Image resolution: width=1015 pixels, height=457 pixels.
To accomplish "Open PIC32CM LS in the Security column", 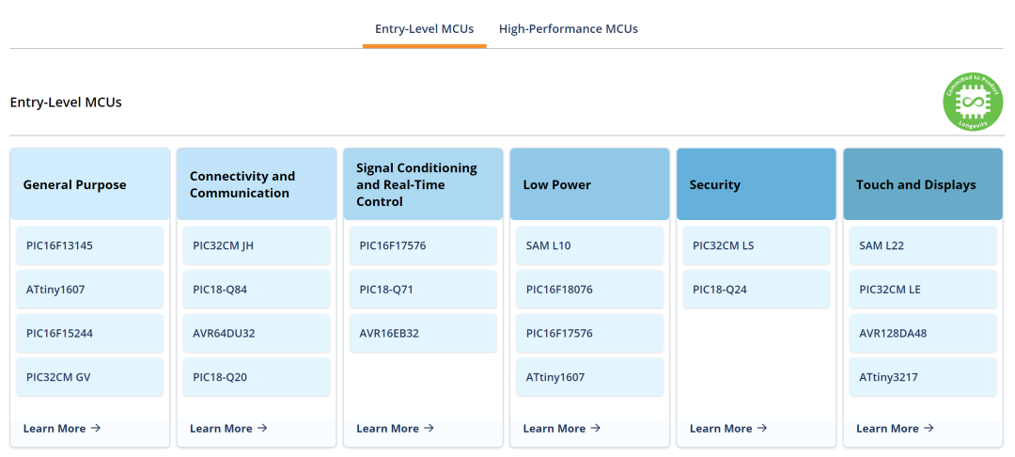I will tap(757, 246).
